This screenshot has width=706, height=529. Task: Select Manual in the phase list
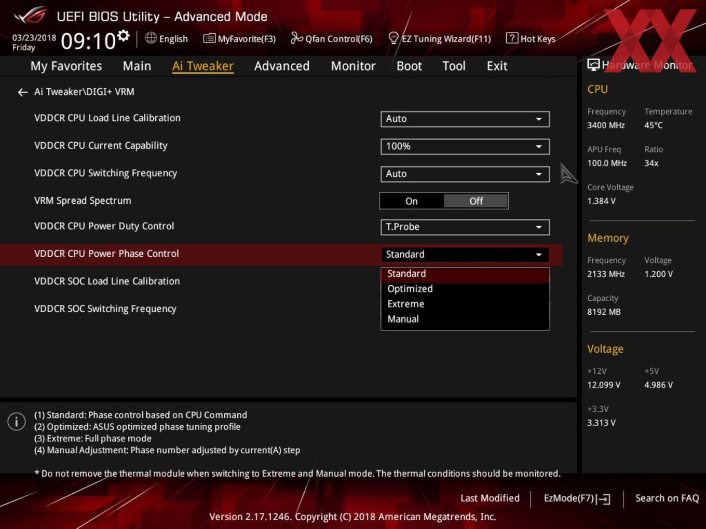pyautogui.click(x=465, y=319)
